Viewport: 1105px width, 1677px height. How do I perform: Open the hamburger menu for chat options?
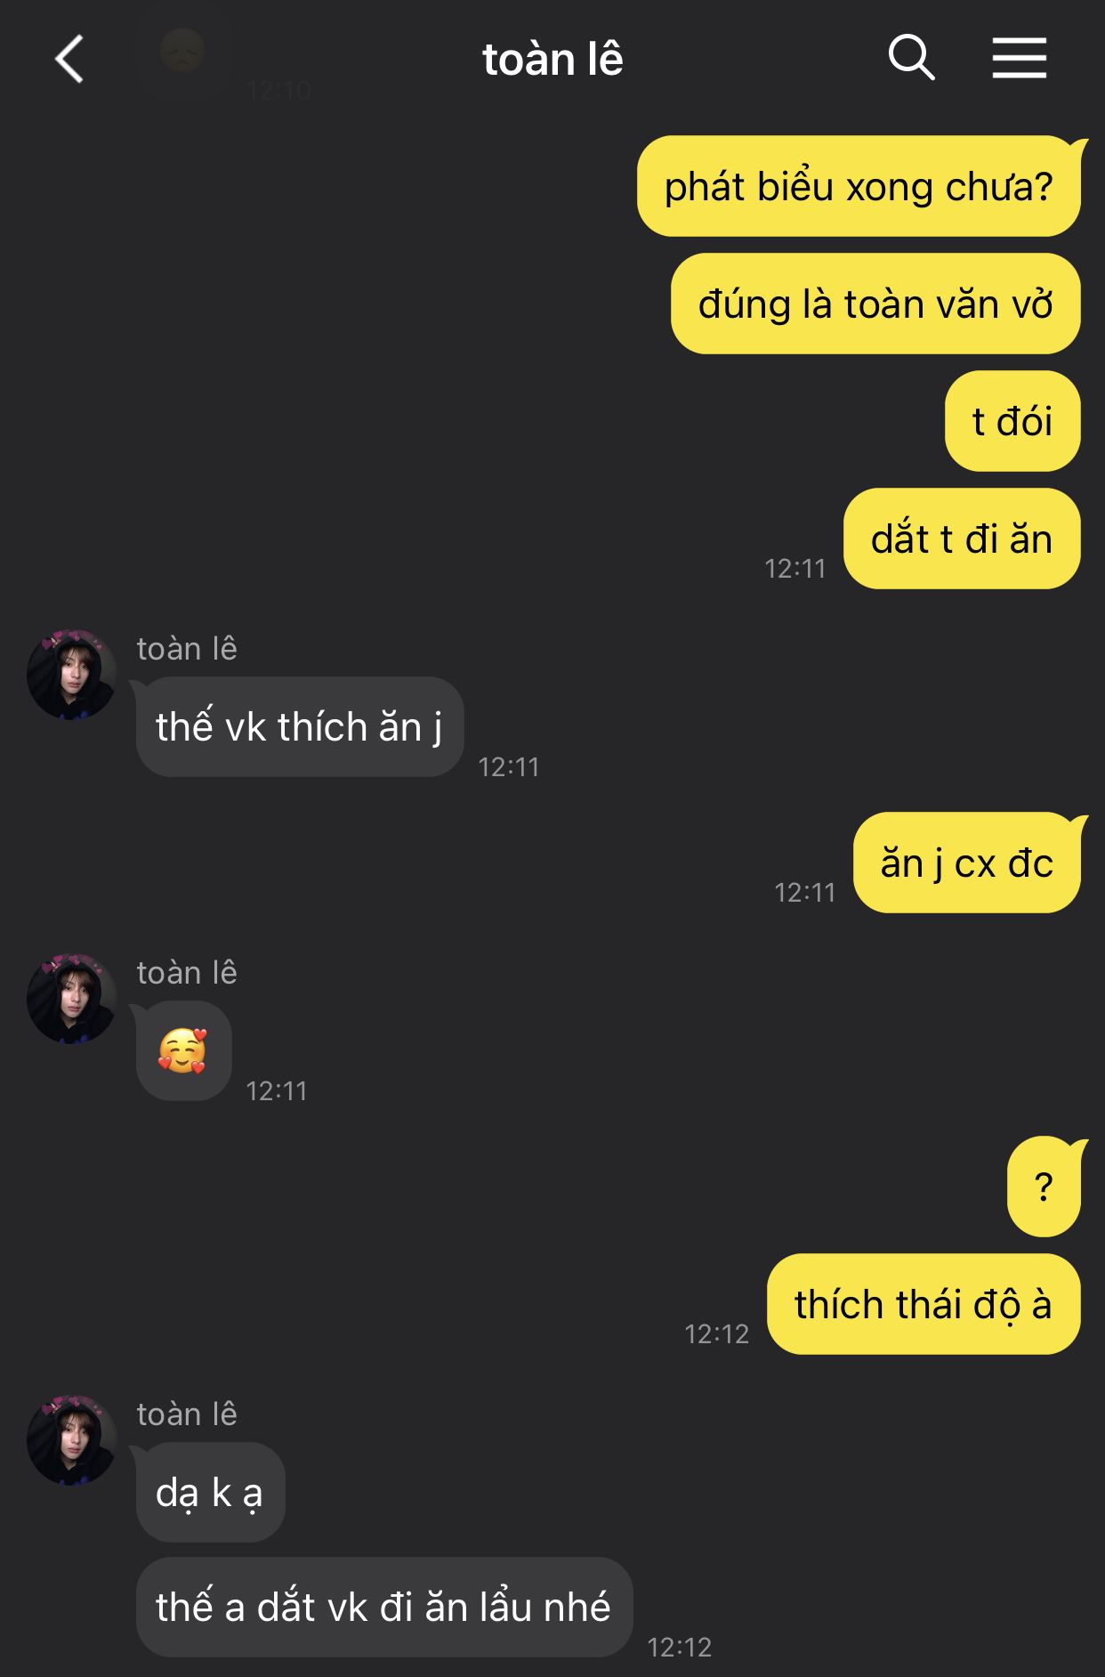[x=1020, y=59]
